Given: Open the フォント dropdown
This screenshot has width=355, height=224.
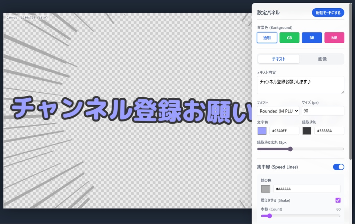Looking at the screenshot, I should (x=278, y=111).
